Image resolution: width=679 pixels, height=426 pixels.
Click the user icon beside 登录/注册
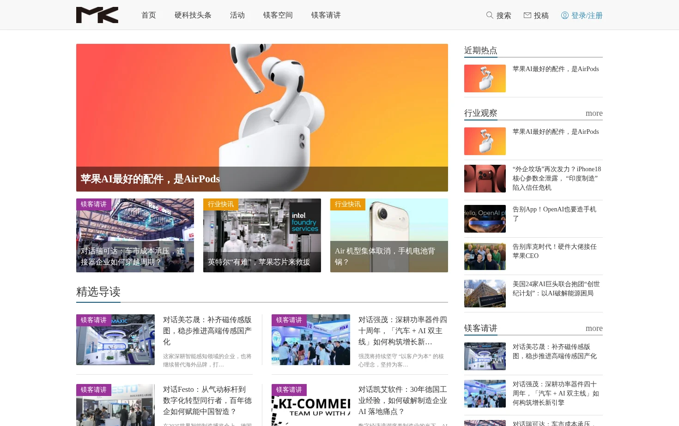(x=565, y=15)
